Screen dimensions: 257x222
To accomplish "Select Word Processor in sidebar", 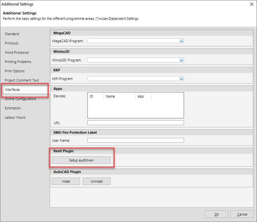I will tap(17, 52).
